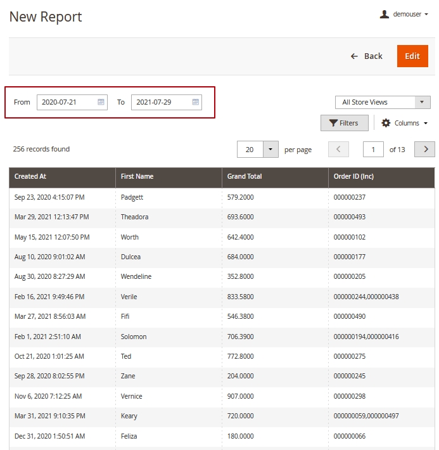Expand the demouser account menu
This screenshot has height=450, width=439.
click(x=409, y=15)
